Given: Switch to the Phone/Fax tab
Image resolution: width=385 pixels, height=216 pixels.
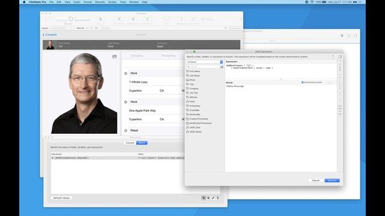Looking at the screenshot, I should tap(168, 56).
